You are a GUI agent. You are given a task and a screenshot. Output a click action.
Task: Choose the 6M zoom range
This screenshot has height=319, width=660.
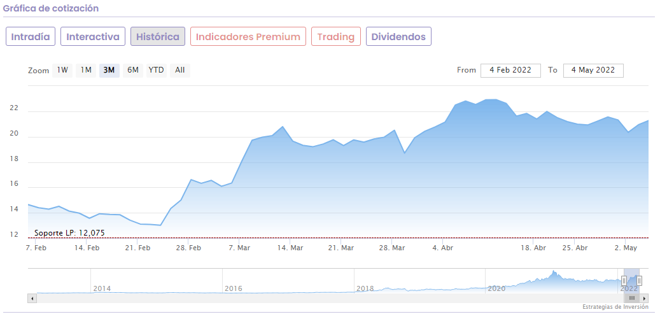coord(132,70)
